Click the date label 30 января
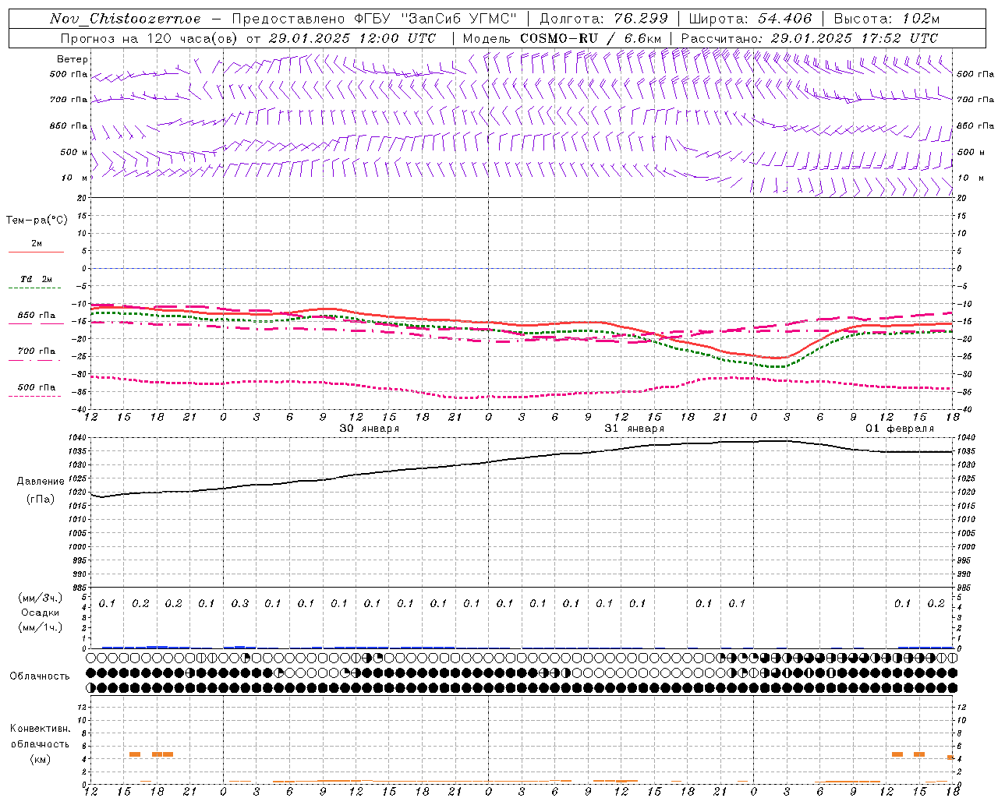Viewport: 998px width, 798px height. coord(369,429)
